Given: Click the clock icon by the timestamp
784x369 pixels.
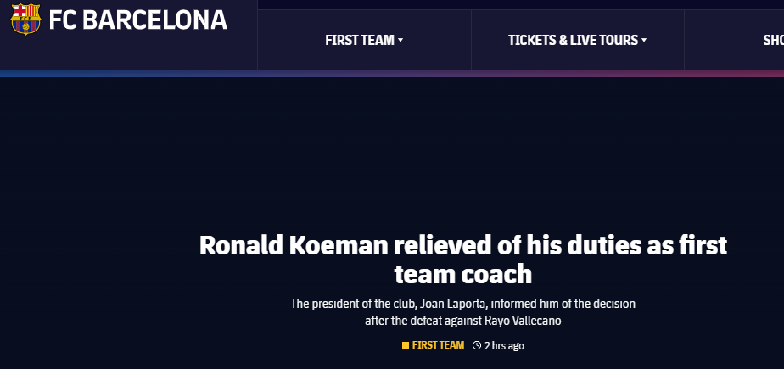Looking at the screenshot, I should click(x=477, y=345).
